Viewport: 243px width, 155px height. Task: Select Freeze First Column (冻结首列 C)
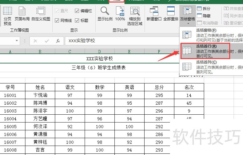211,67
